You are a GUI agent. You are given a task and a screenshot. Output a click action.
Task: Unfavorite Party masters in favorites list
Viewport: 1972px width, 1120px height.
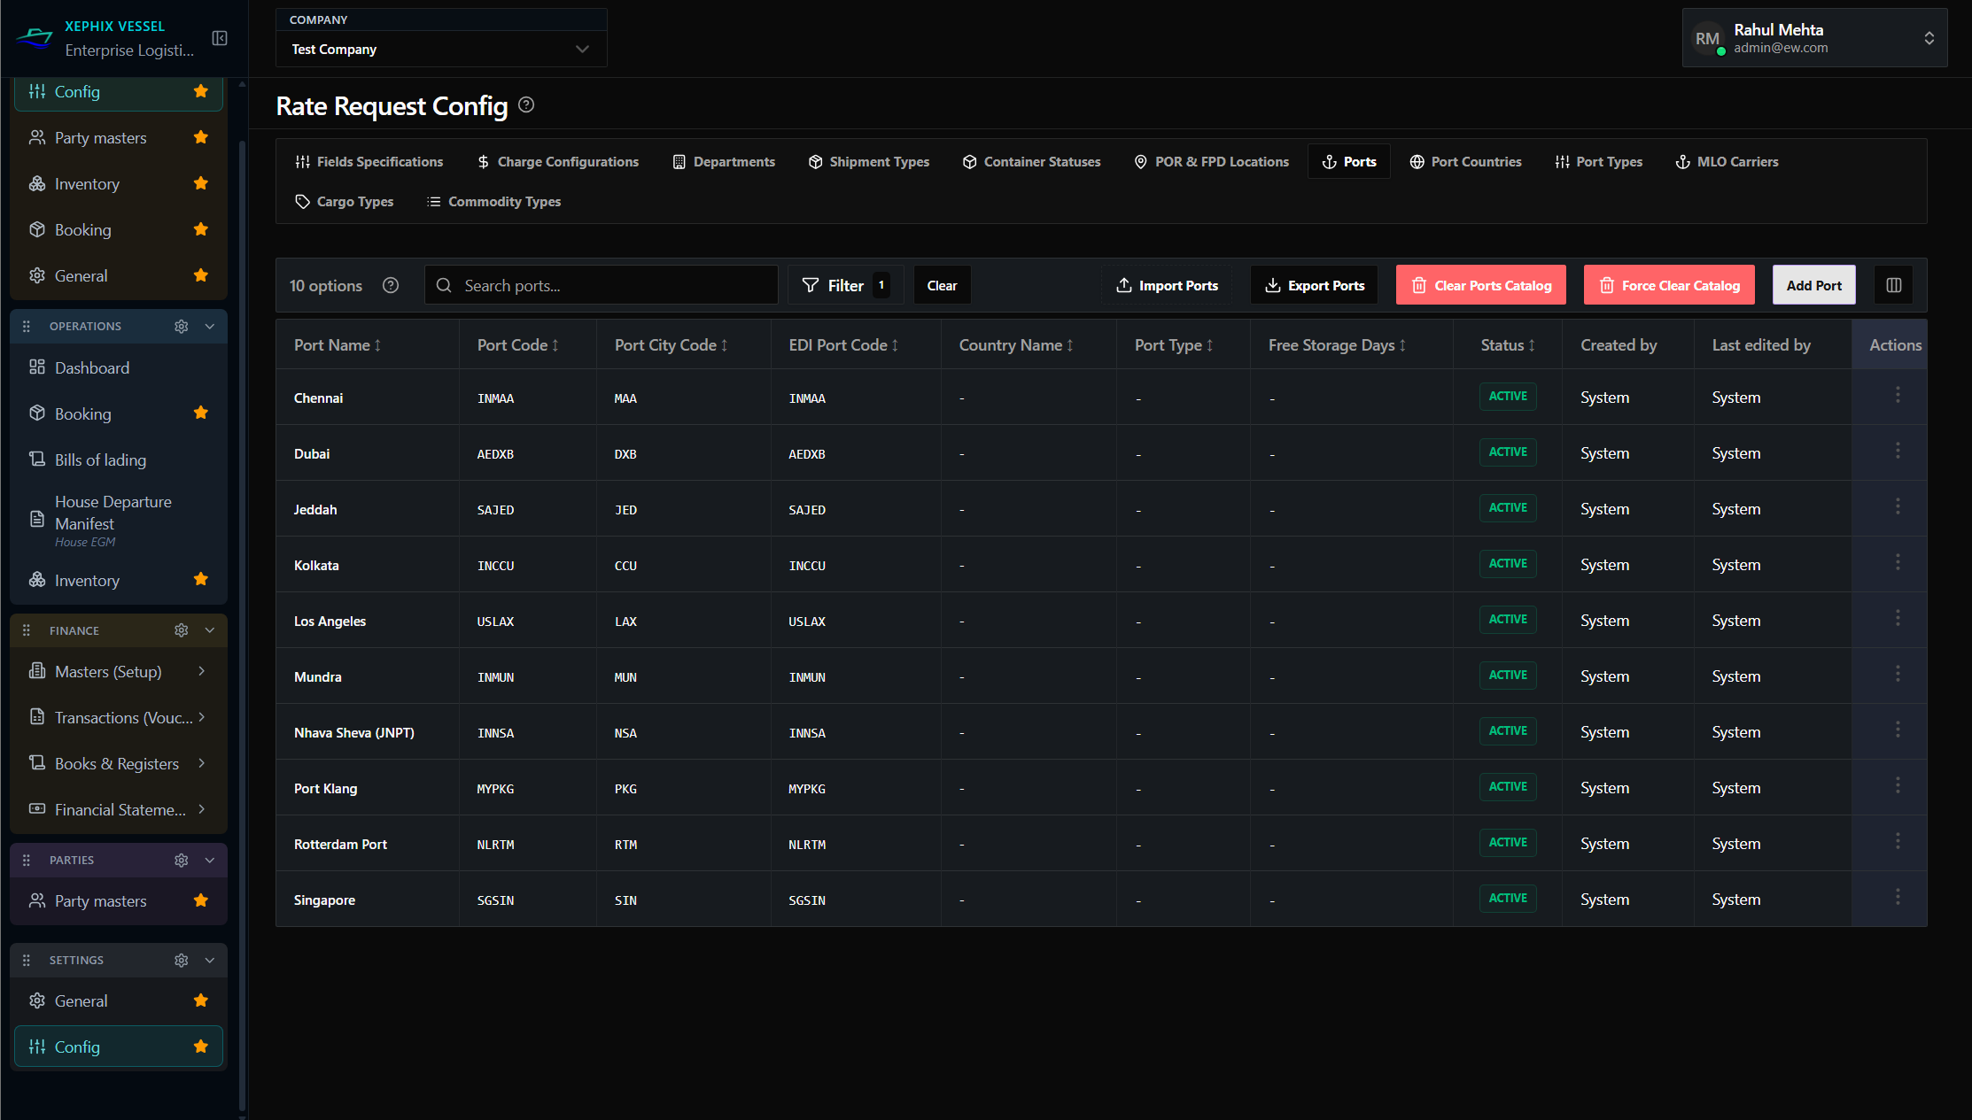click(x=201, y=137)
